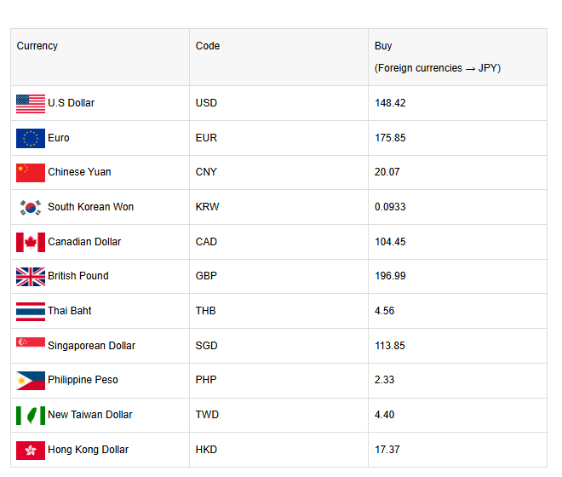Select the Chinese flag icon

point(30,172)
